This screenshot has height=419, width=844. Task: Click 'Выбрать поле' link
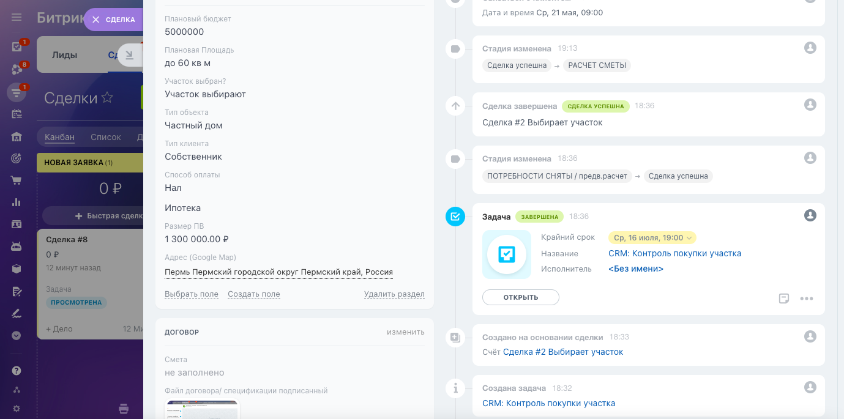coord(192,294)
